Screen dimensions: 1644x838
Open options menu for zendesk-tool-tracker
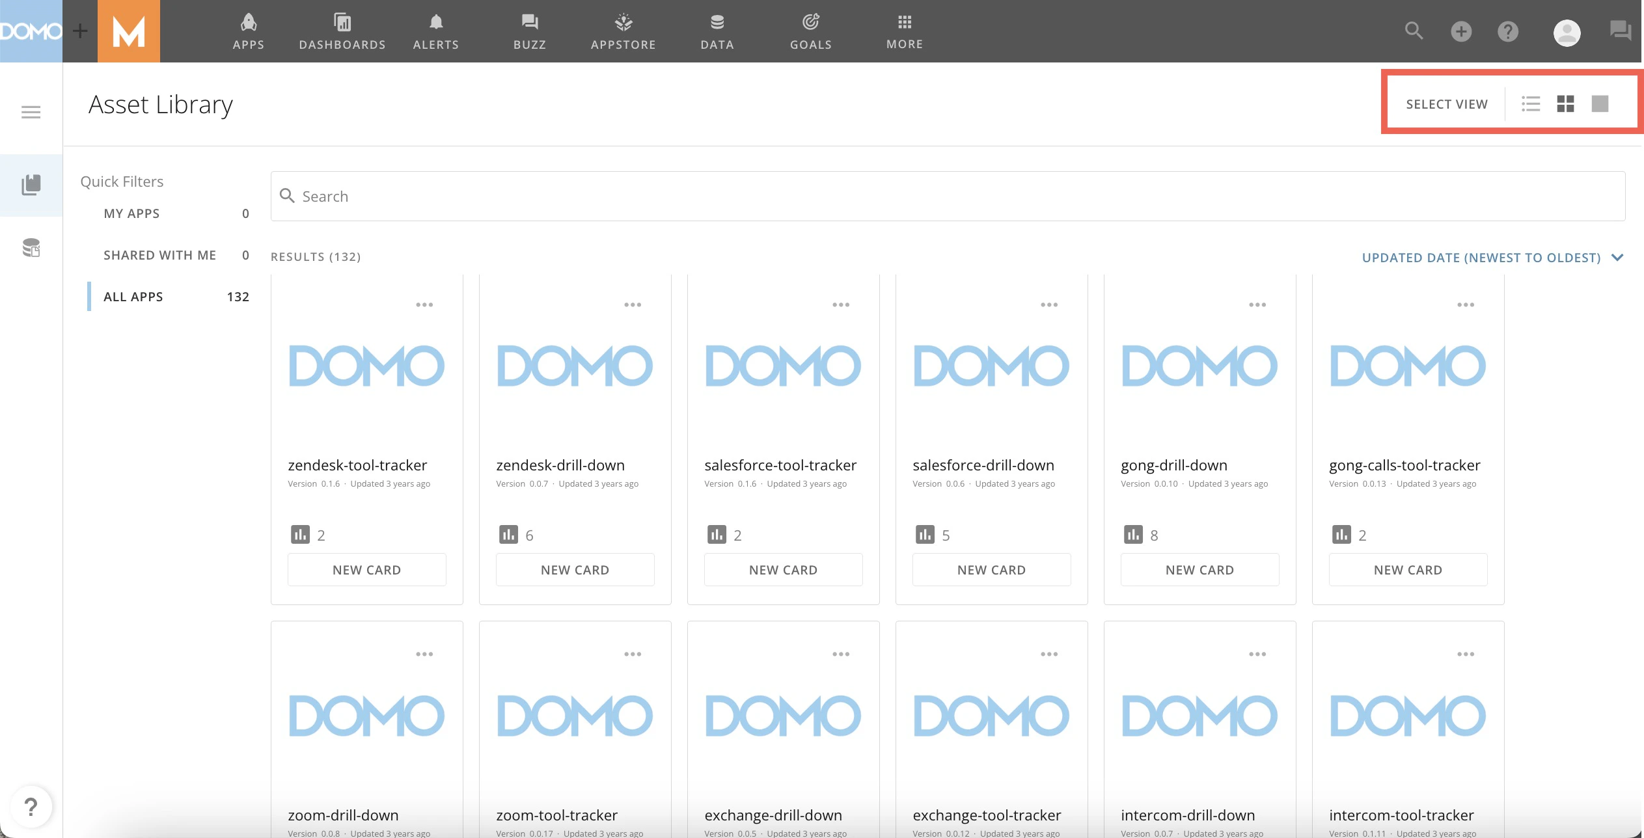pos(424,304)
